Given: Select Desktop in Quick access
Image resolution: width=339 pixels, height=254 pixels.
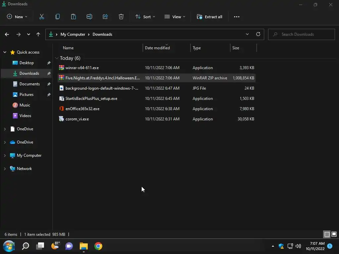Looking at the screenshot, I should point(26,63).
